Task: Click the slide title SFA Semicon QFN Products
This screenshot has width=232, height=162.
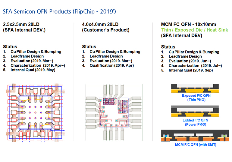Action: coord(59,12)
